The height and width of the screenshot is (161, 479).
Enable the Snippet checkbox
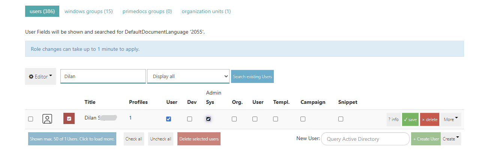(341, 119)
